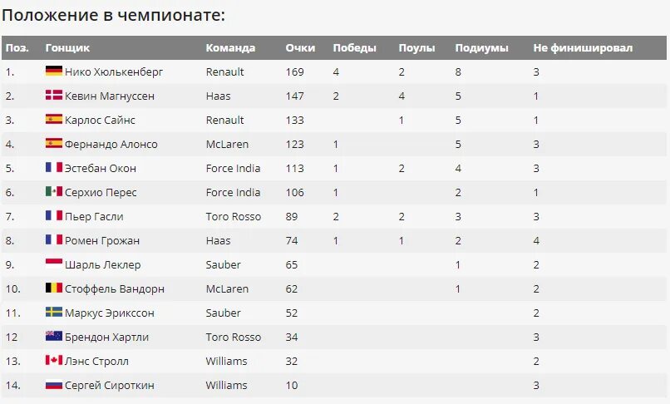
Task: Click driver name Пьер Гасли
Action: [94, 217]
